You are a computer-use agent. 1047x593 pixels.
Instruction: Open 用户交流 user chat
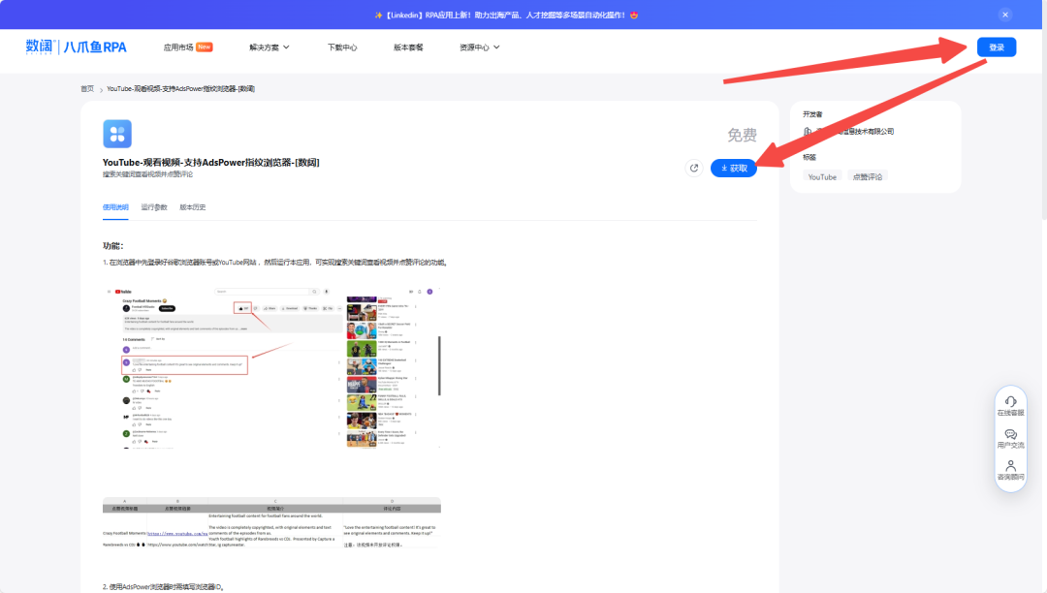1010,439
